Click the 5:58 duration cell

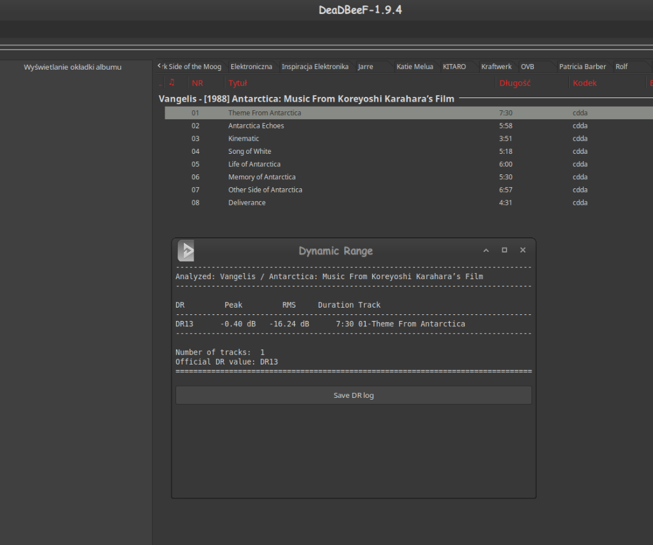point(505,126)
